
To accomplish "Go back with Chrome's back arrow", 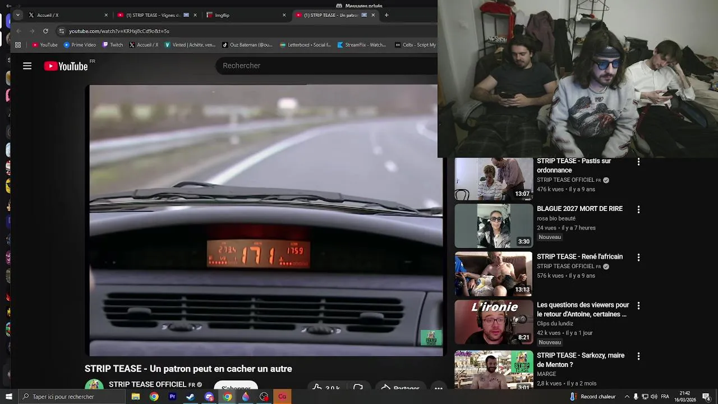I will pos(19,31).
